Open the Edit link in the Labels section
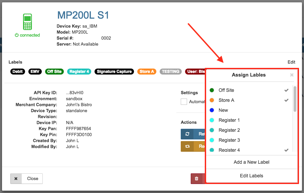The image size is (304, 193). (291, 62)
